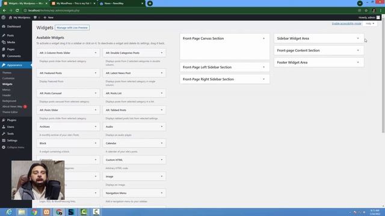Viewport: 385px width, 216px height.
Task: Click the Chrome profile avatar icon
Action: pos(374,11)
